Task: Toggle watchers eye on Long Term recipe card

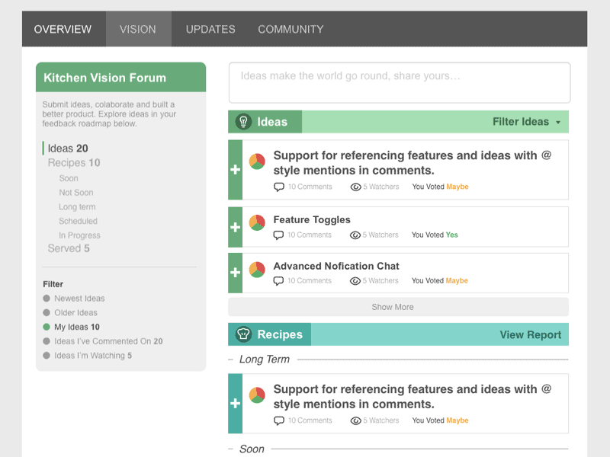Action: coord(356,421)
